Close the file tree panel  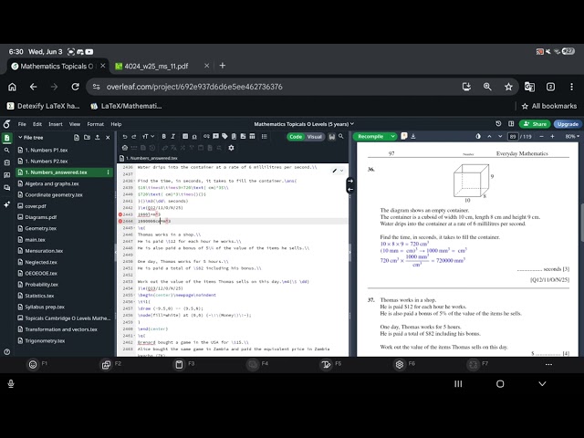click(108, 138)
